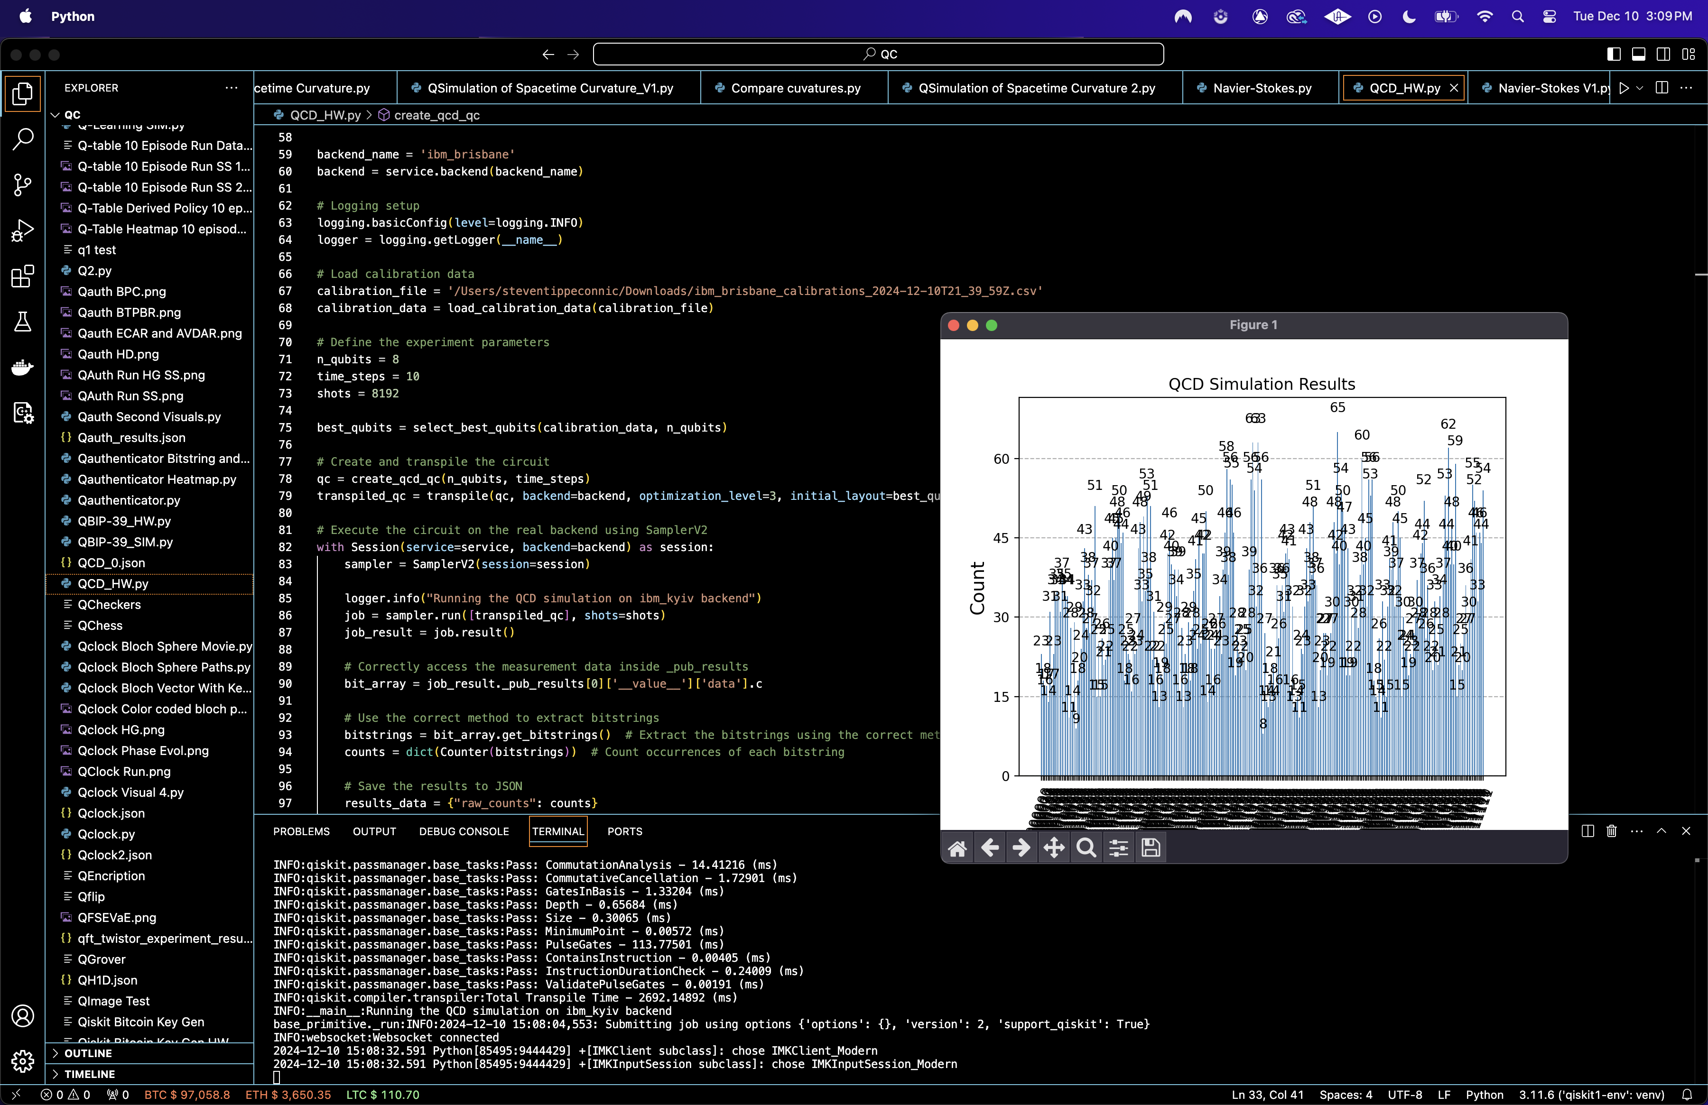Viewport: 1708px width, 1105px height.
Task: Select the Zoom magnifier tool in Figure 1
Action: pos(1086,848)
